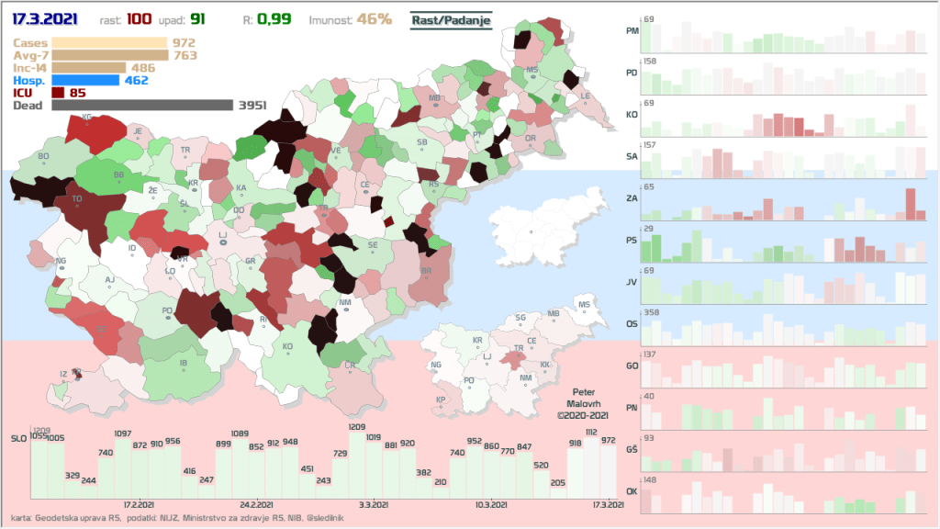This screenshot has height=529, width=940.
Task: Click the Rast/Padanje view button
Action: point(452,19)
